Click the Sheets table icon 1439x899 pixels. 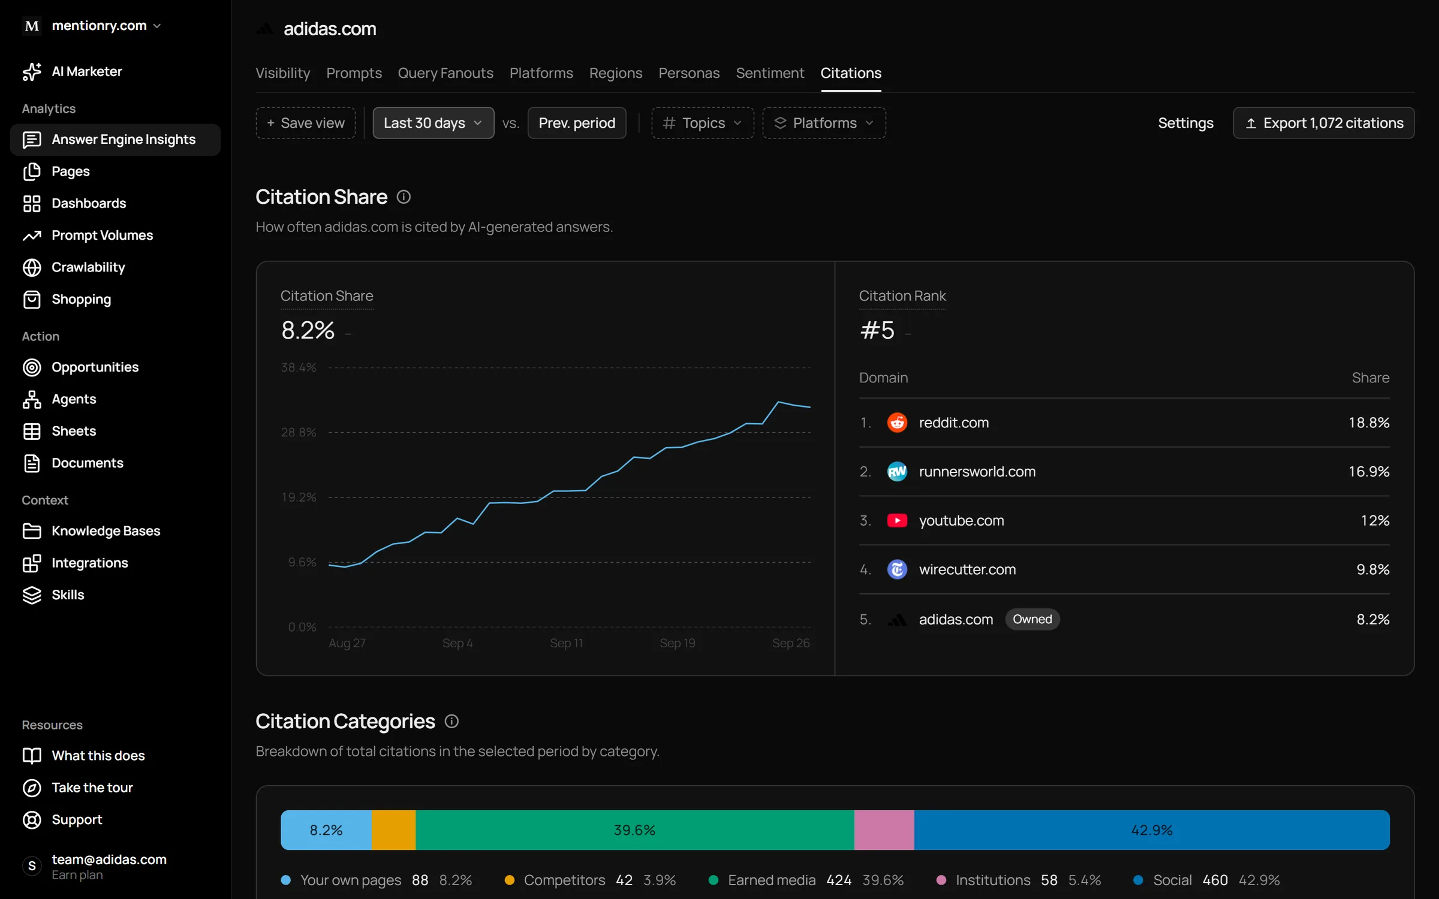tap(32, 432)
